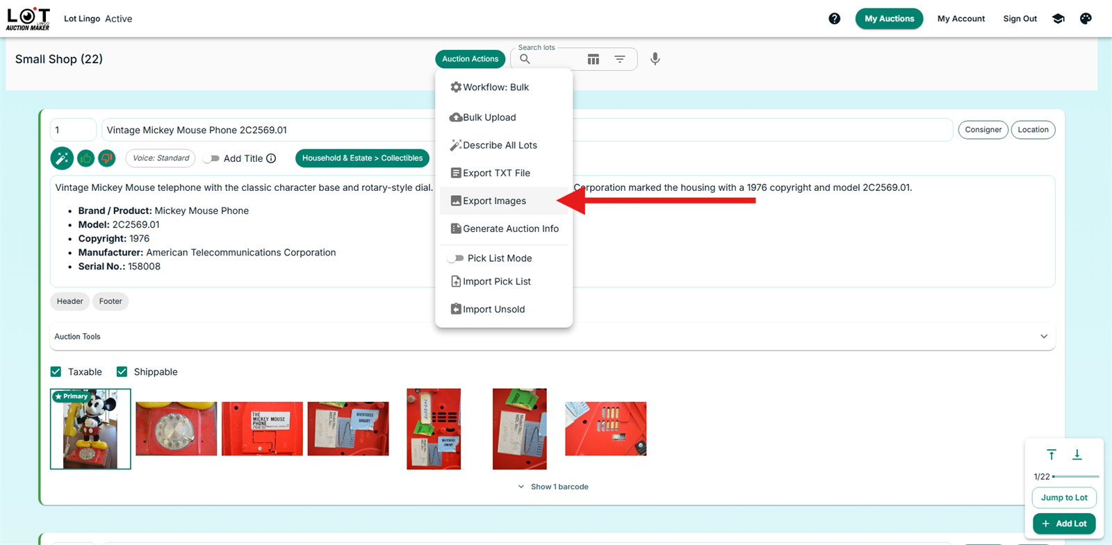This screenshot has width=1112, height=545.
Task: Select Import Pick List option
Action: [x=504, y=281]
